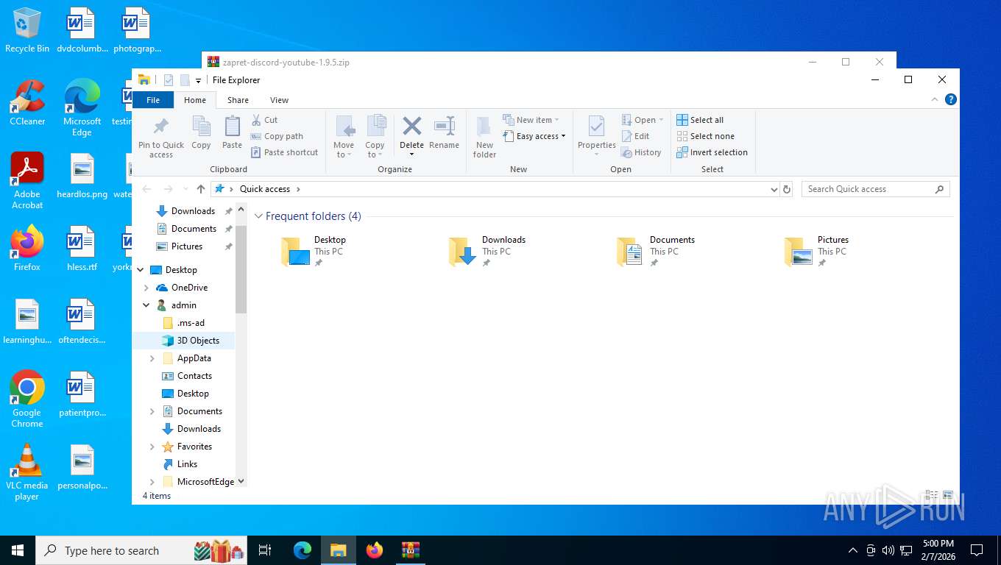Collapse the Frequent folders section

click(258, 216)
